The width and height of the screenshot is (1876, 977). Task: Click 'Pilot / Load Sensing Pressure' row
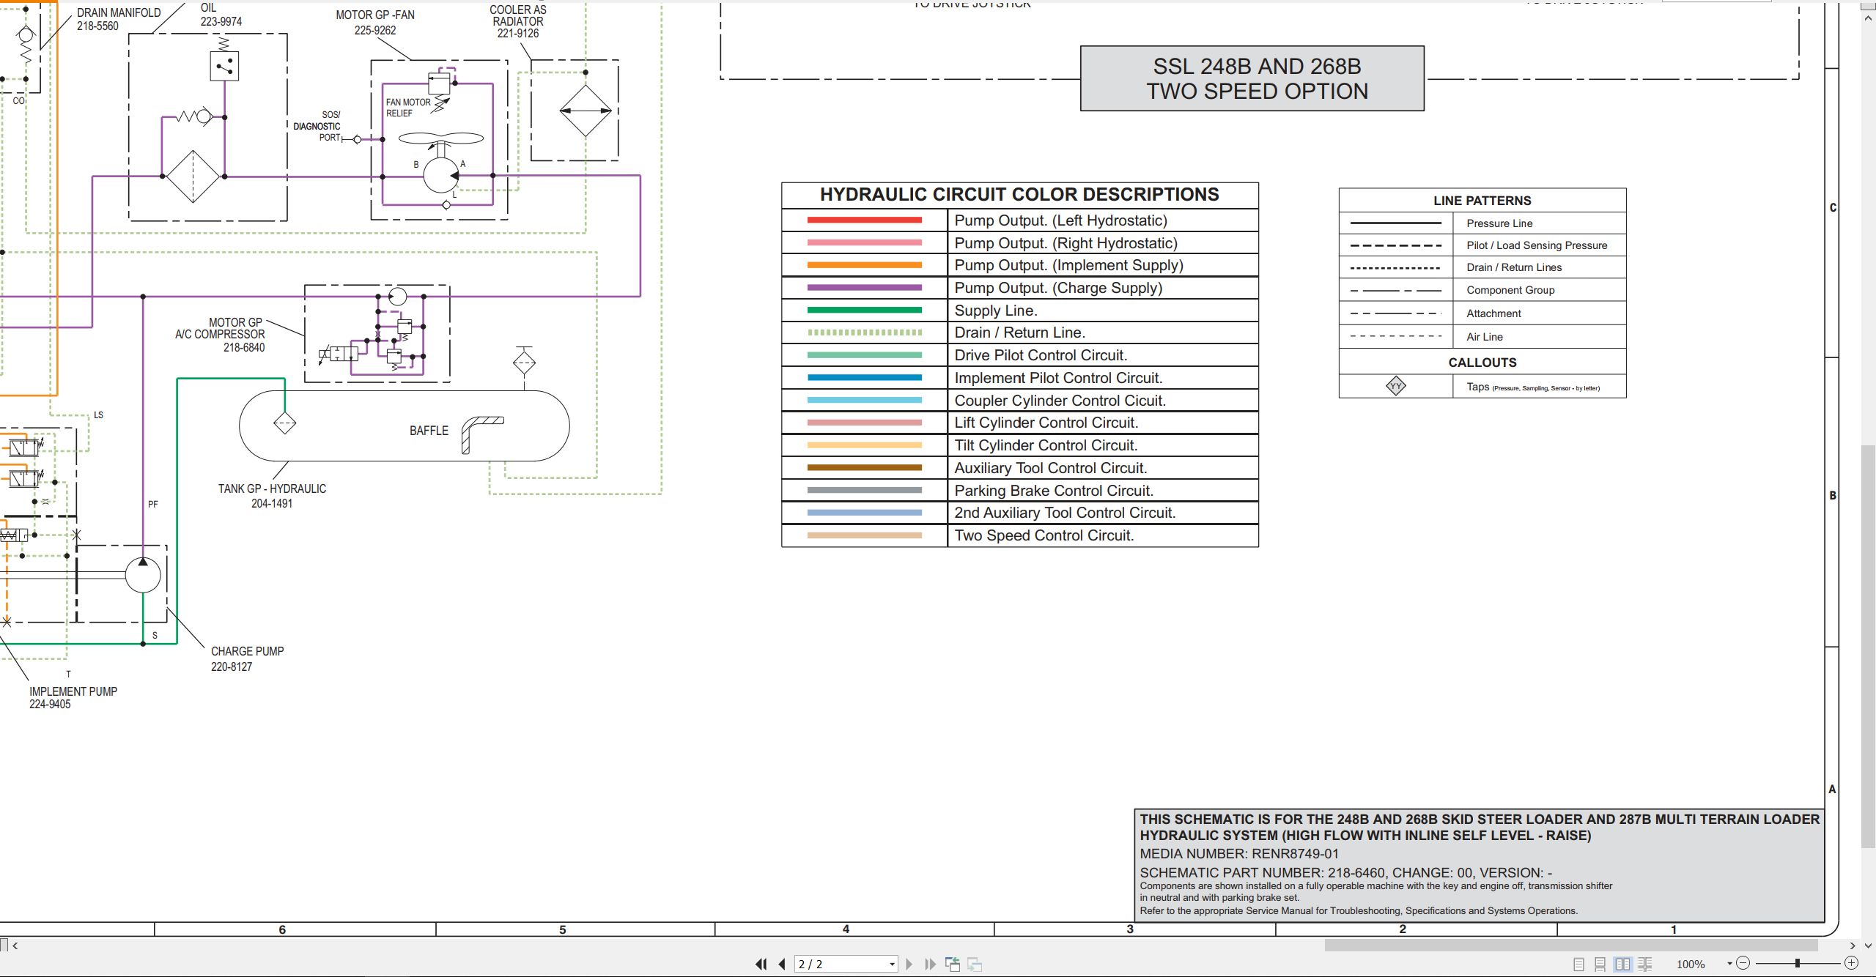pyautogui.click(x=1482, y=245)
